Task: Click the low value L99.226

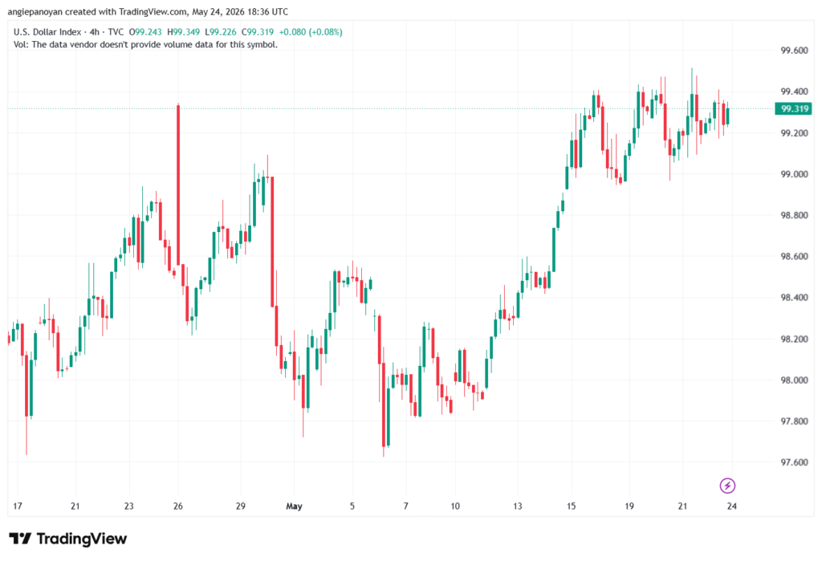Action: point(221,32)
